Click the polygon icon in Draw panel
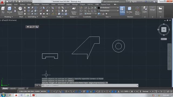Viewport: 173px width, 97px height. (x=41, y=14)
